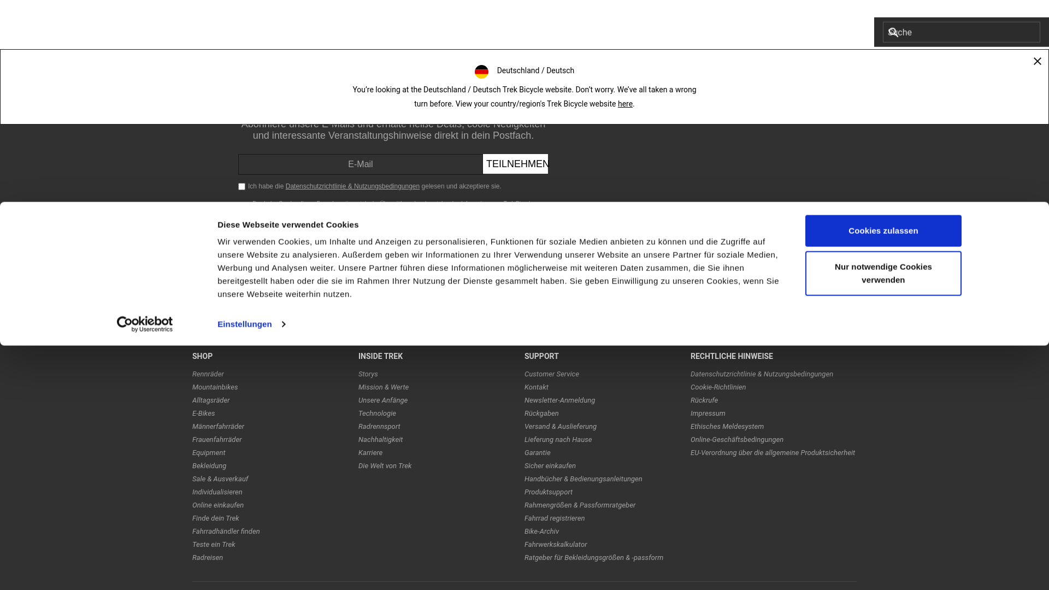Select Männerfahrräder
Image resolution: width=1049 pixels, height=590 pixels.
tap(218, 427)
